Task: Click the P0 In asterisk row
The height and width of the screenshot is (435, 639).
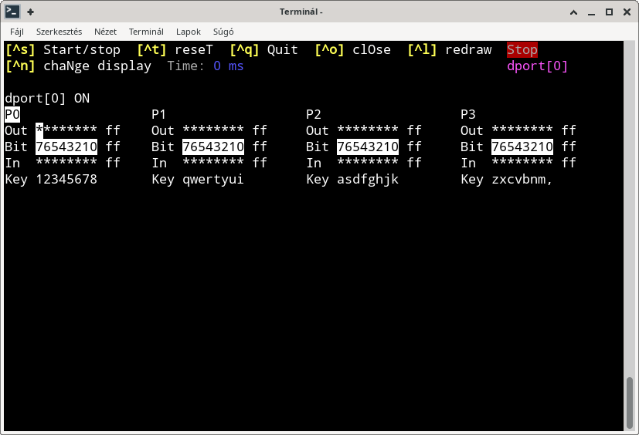Action: click(66, 164)
